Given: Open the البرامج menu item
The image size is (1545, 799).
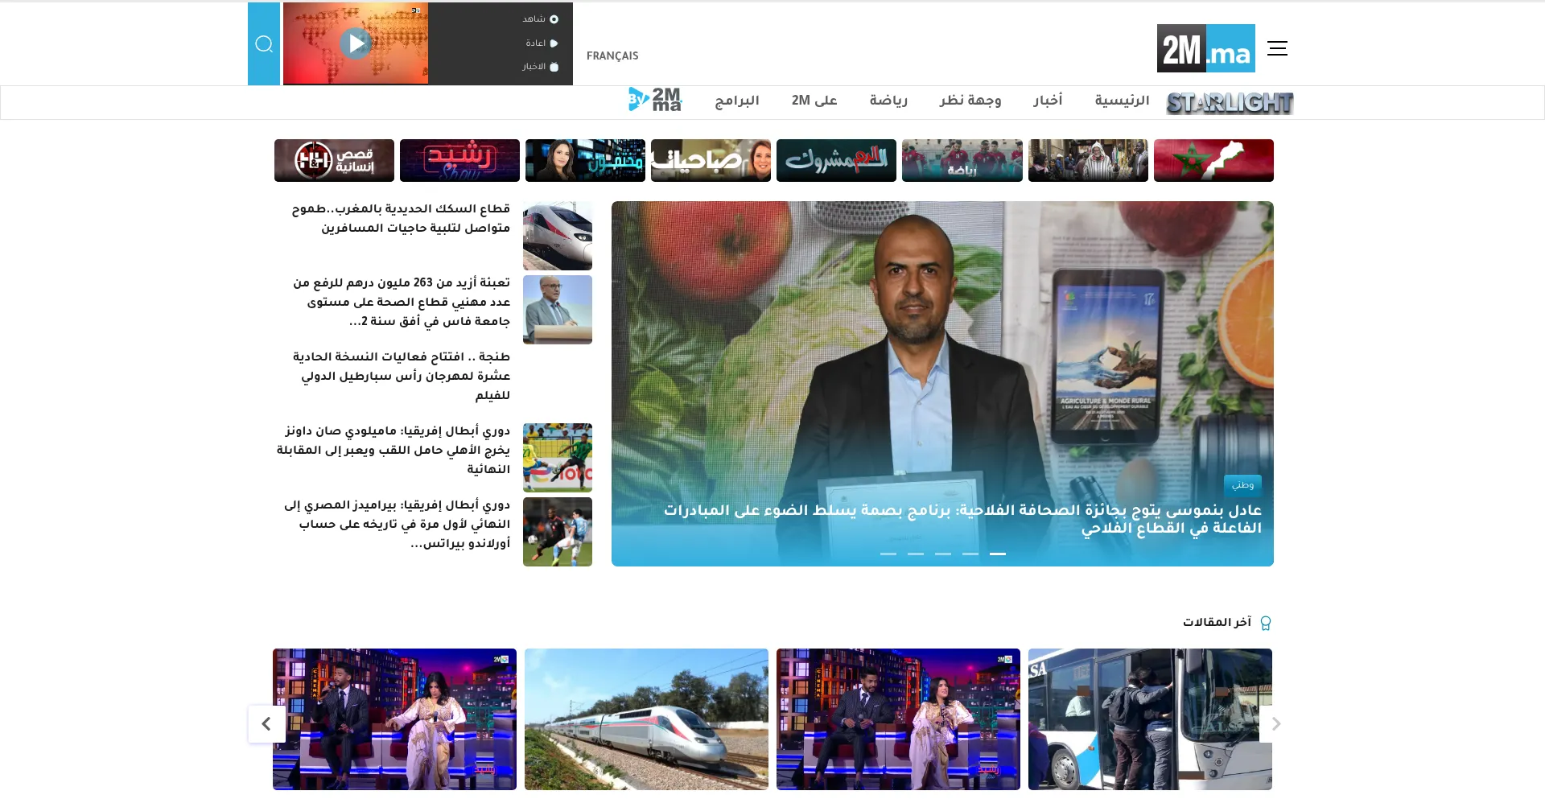Looking at the screenshot, I should point(737,101).
